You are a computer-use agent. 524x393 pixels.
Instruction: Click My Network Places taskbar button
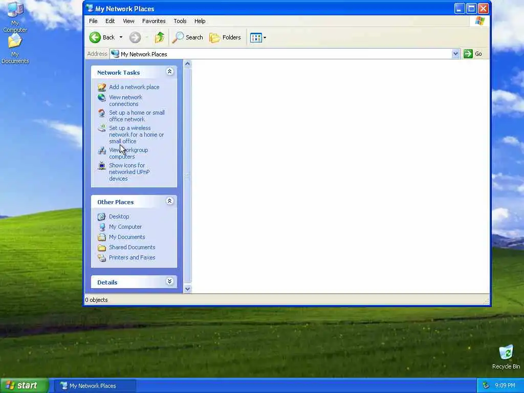point(95,386)
